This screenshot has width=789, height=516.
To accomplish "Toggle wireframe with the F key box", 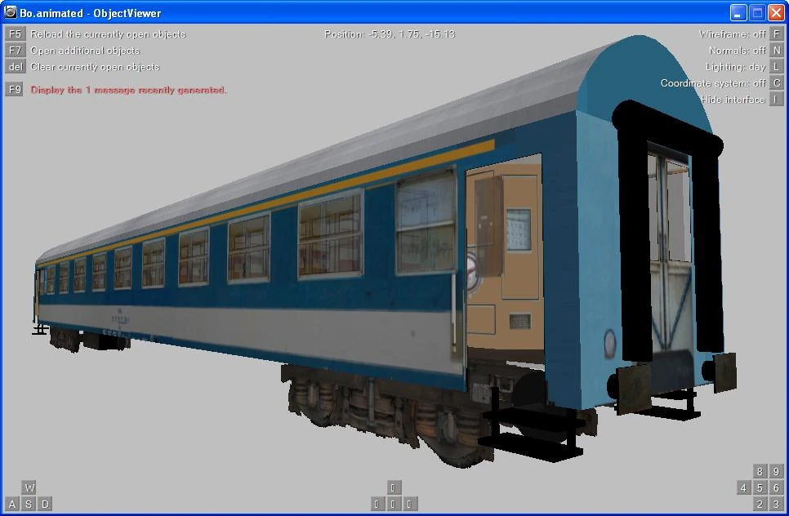I will pyautogui.click(x=777, y=33).
